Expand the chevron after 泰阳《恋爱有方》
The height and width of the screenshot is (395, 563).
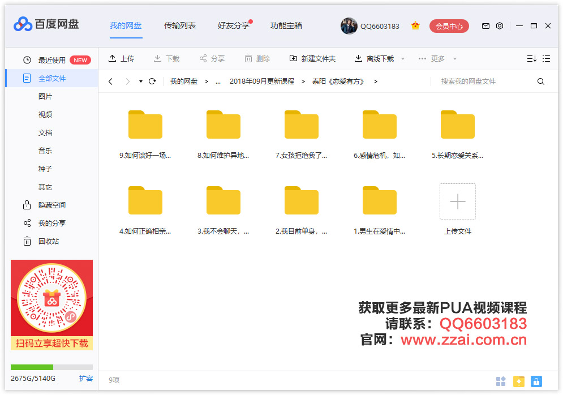click(x=376, y=81)
